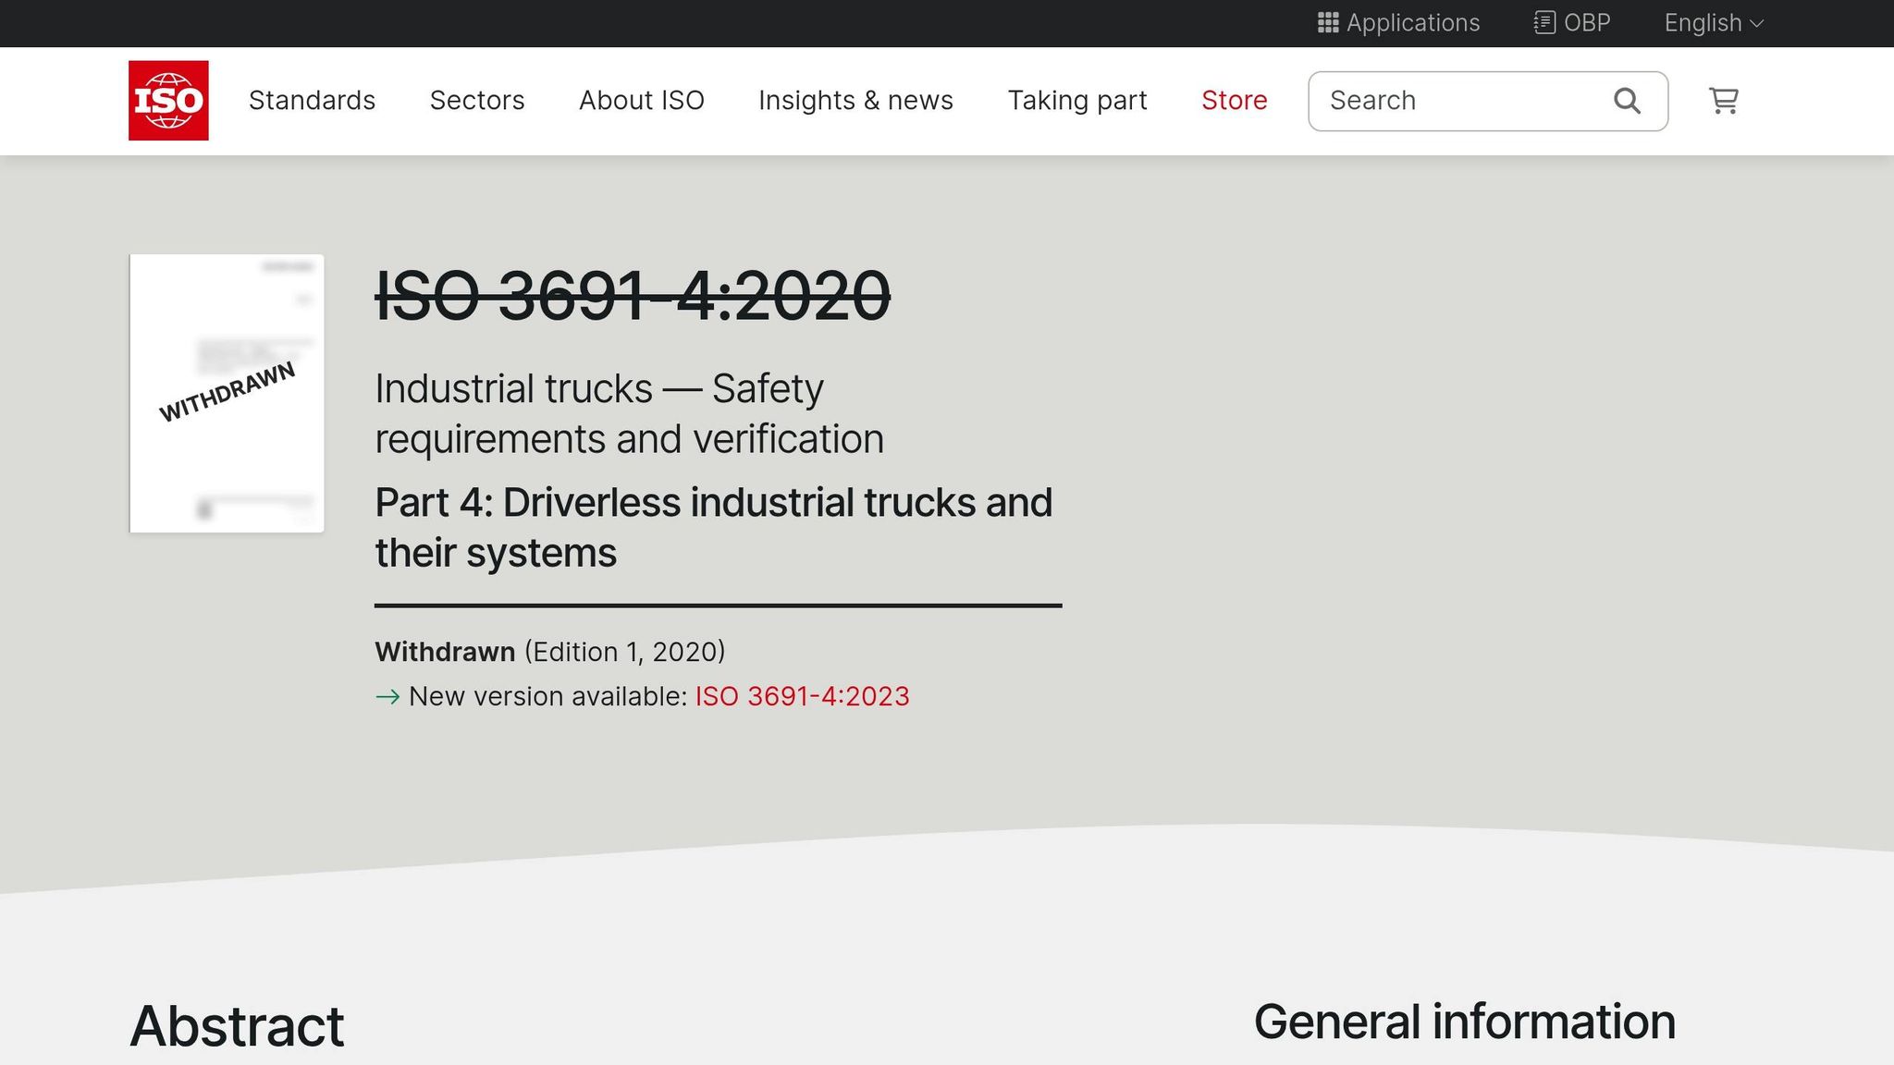Click the Applications dots icon
Viewport: 1894px width, 1065px height.
point(1327,22)
